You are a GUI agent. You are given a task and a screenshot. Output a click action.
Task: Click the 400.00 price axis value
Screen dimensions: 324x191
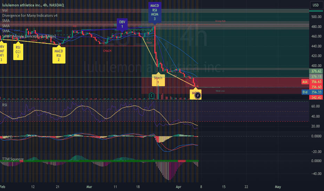316,66
